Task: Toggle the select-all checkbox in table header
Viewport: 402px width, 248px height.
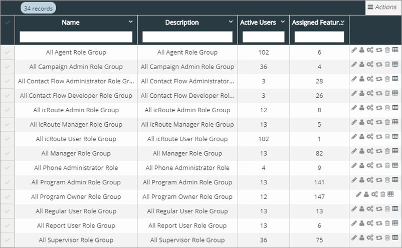Action: coord(7,23)
